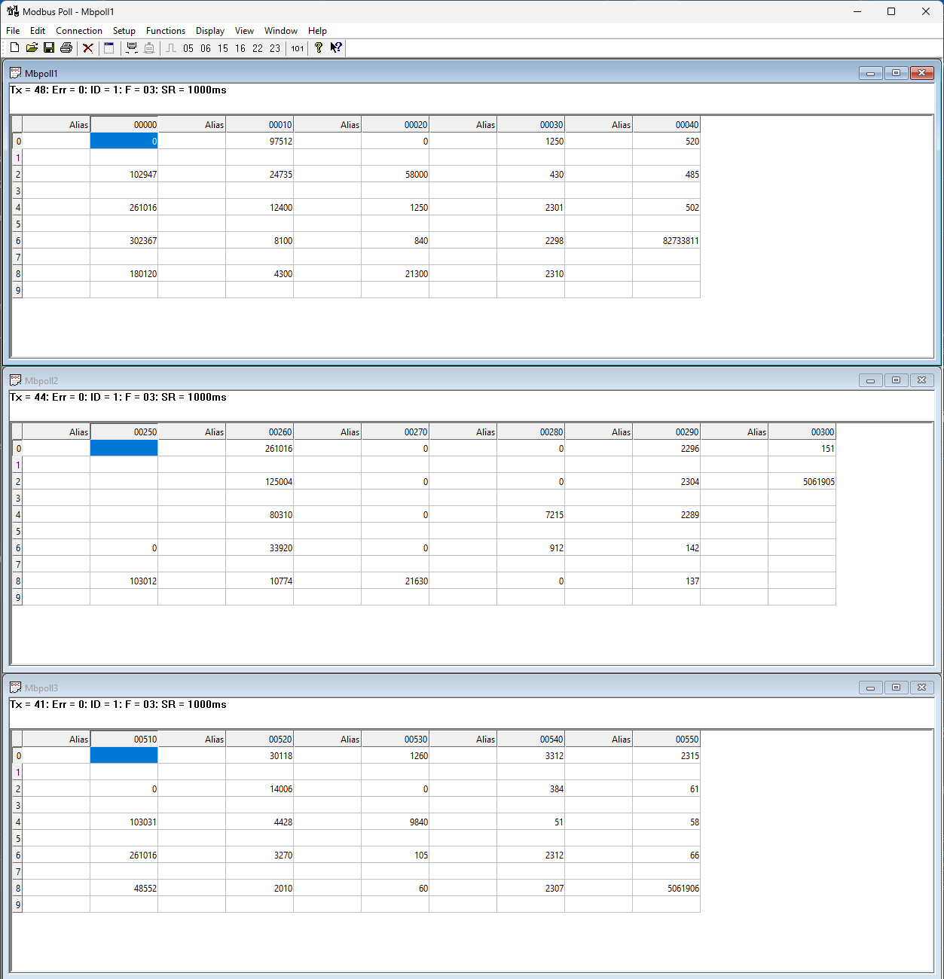
Task: Click value 33920 in Mbpoll2
Action: 281,548
